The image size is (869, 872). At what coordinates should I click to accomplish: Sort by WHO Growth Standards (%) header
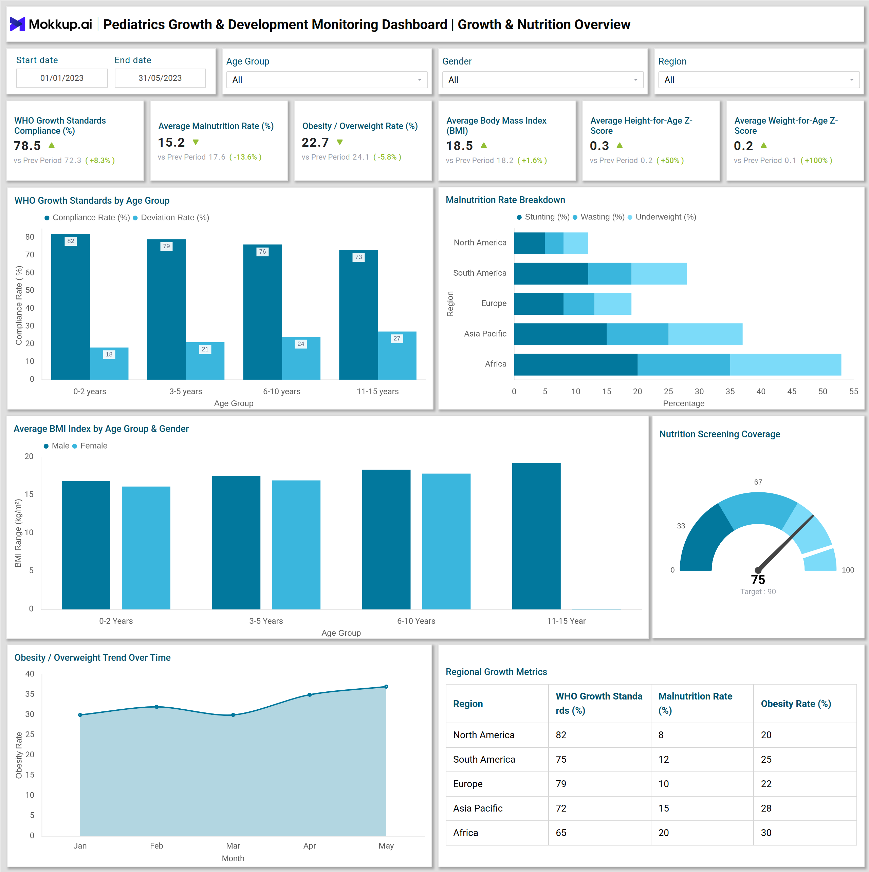[599, 704]
